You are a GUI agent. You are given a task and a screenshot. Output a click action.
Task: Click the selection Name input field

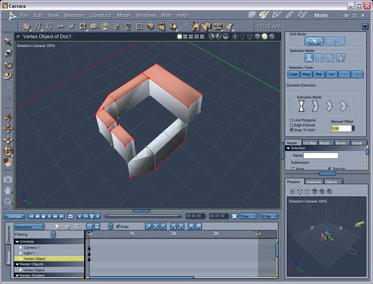click(x=320, y=155)
